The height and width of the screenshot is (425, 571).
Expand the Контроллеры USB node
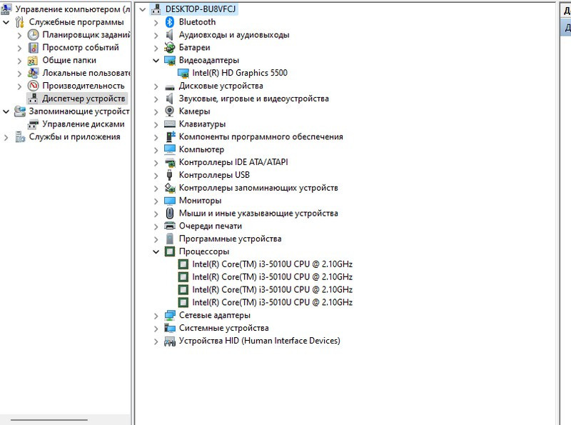156,176
